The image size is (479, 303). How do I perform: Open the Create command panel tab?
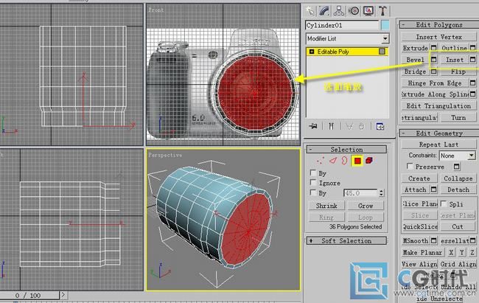tap(310, 11)
